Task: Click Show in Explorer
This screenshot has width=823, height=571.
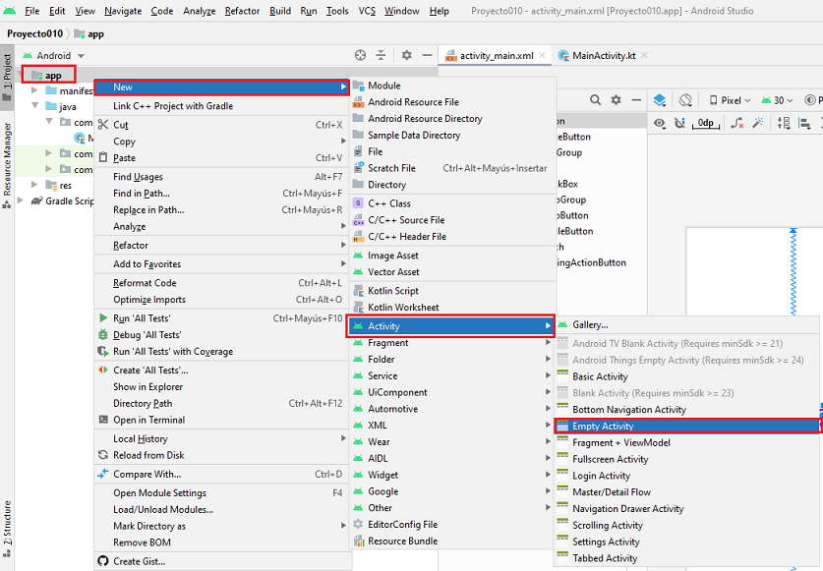Action: tap(221, 387)
